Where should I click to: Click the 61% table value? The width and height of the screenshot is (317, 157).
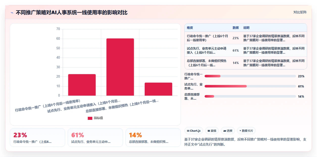pos(236,51)
